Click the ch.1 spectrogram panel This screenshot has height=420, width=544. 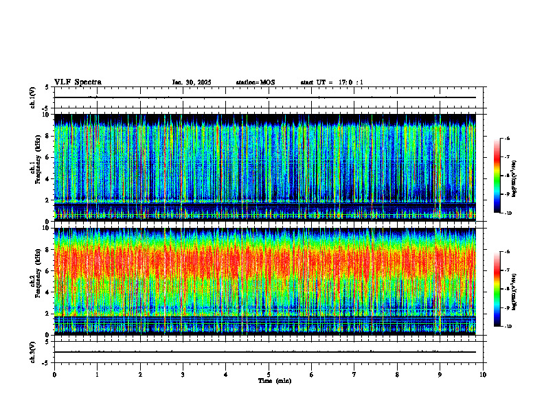(265, 167)
